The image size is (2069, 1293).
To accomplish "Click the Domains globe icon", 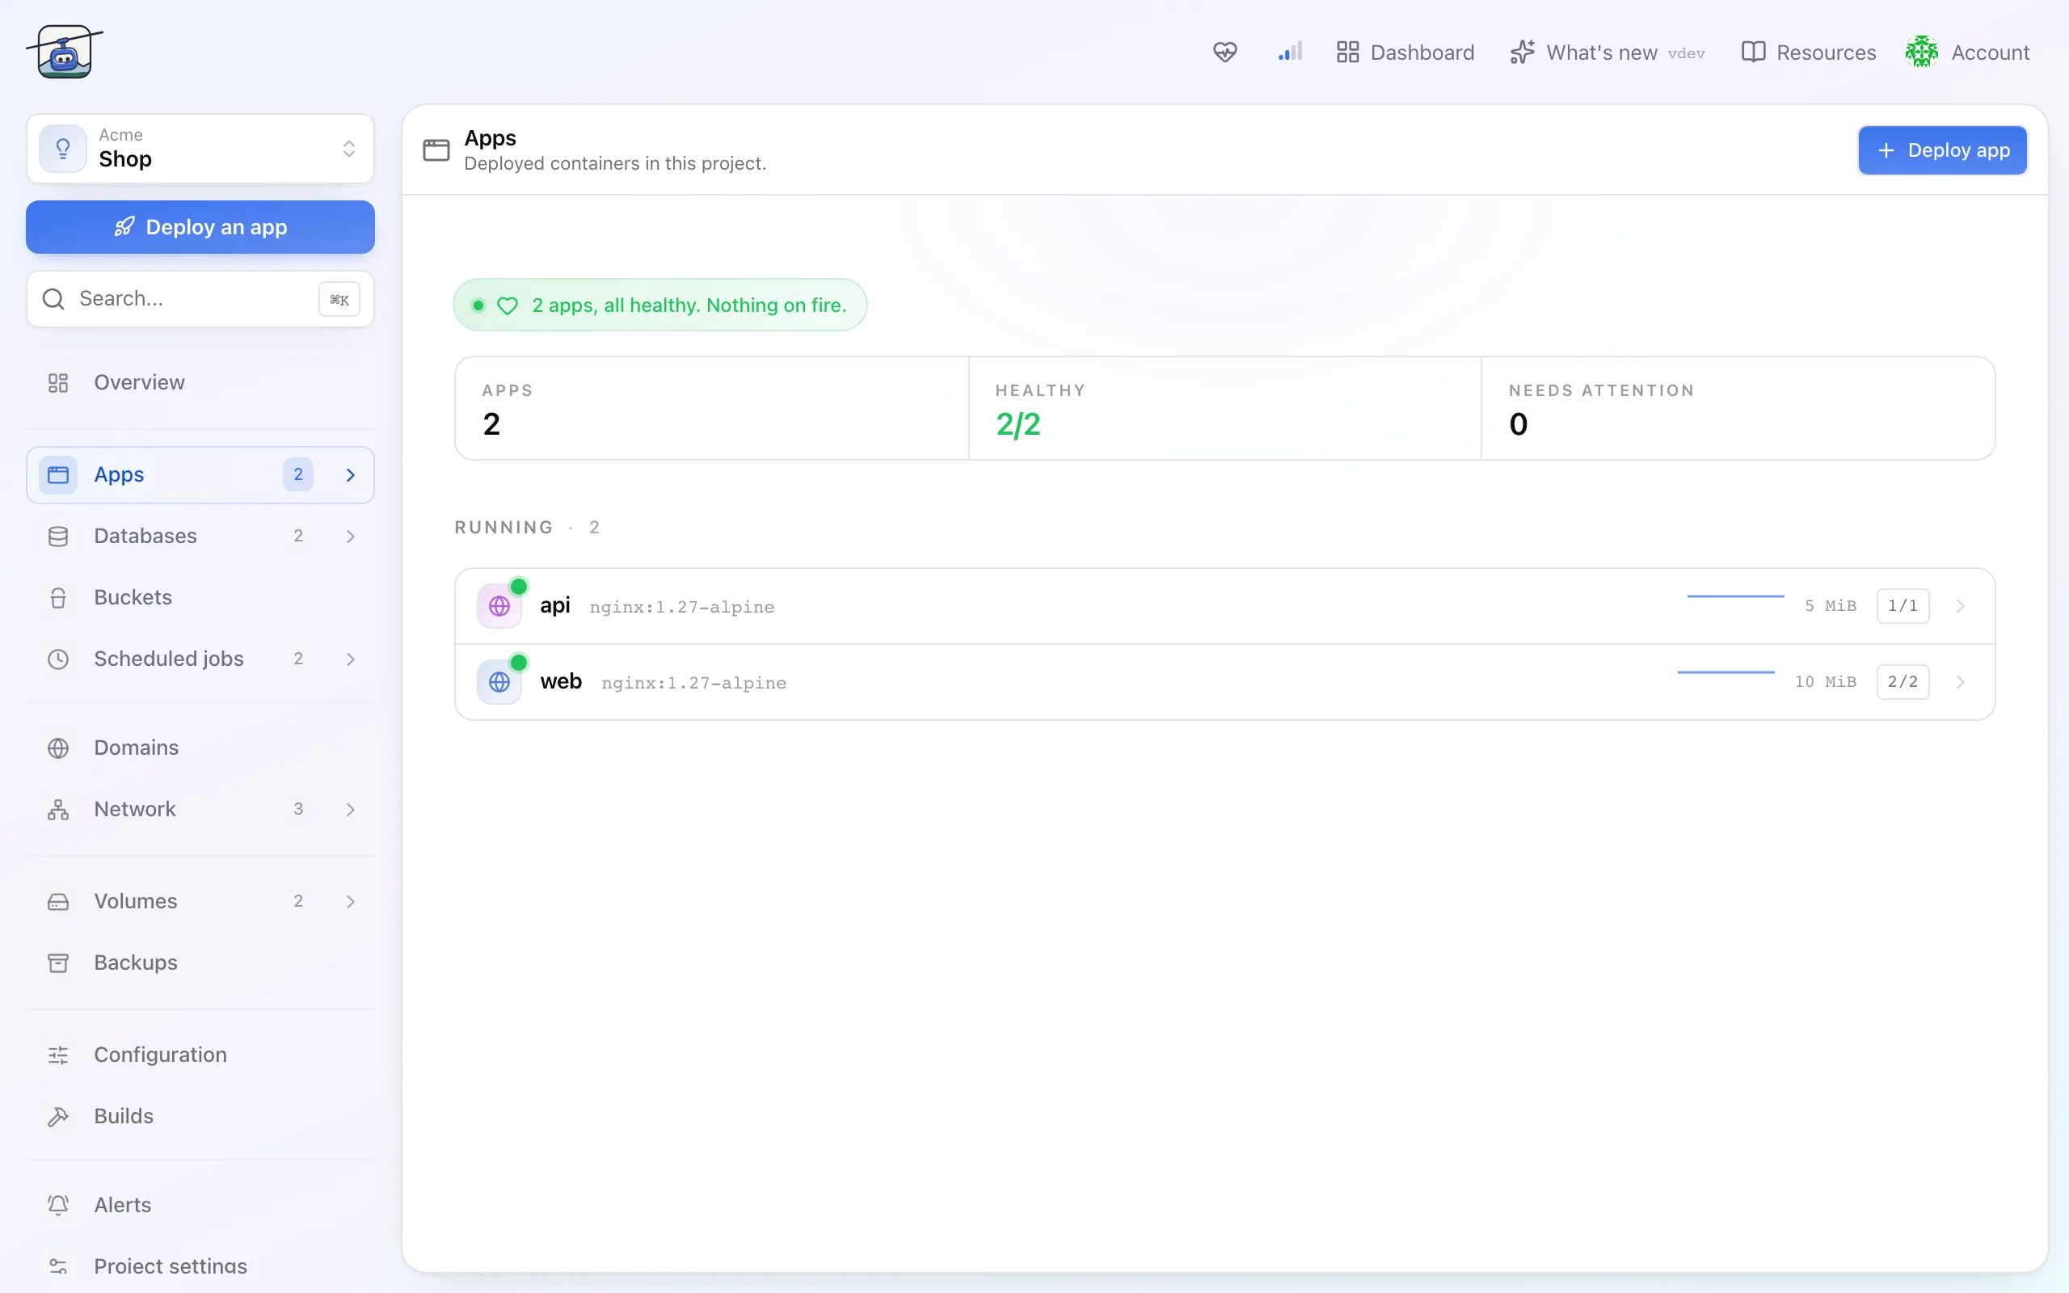I will [x=58, y=748].
